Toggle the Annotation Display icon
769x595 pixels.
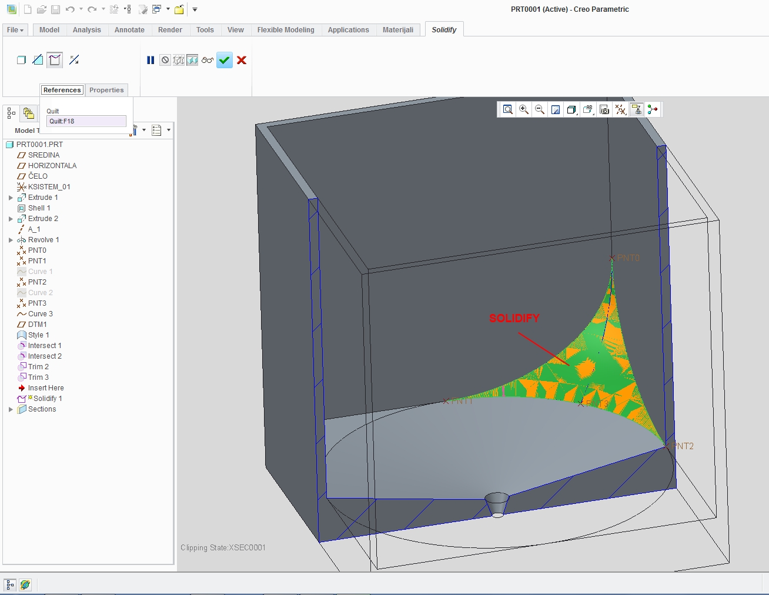(636, 109)
